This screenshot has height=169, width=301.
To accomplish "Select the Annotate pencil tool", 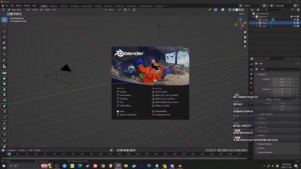I will pyautogui.click(x=4, y=61).
